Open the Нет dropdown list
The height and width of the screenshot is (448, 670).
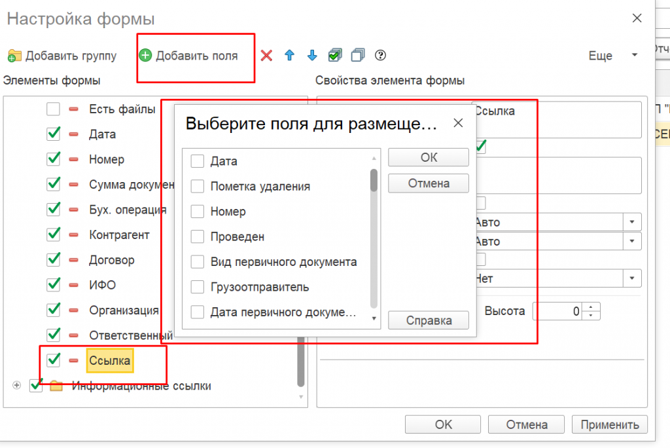(632, 279)
